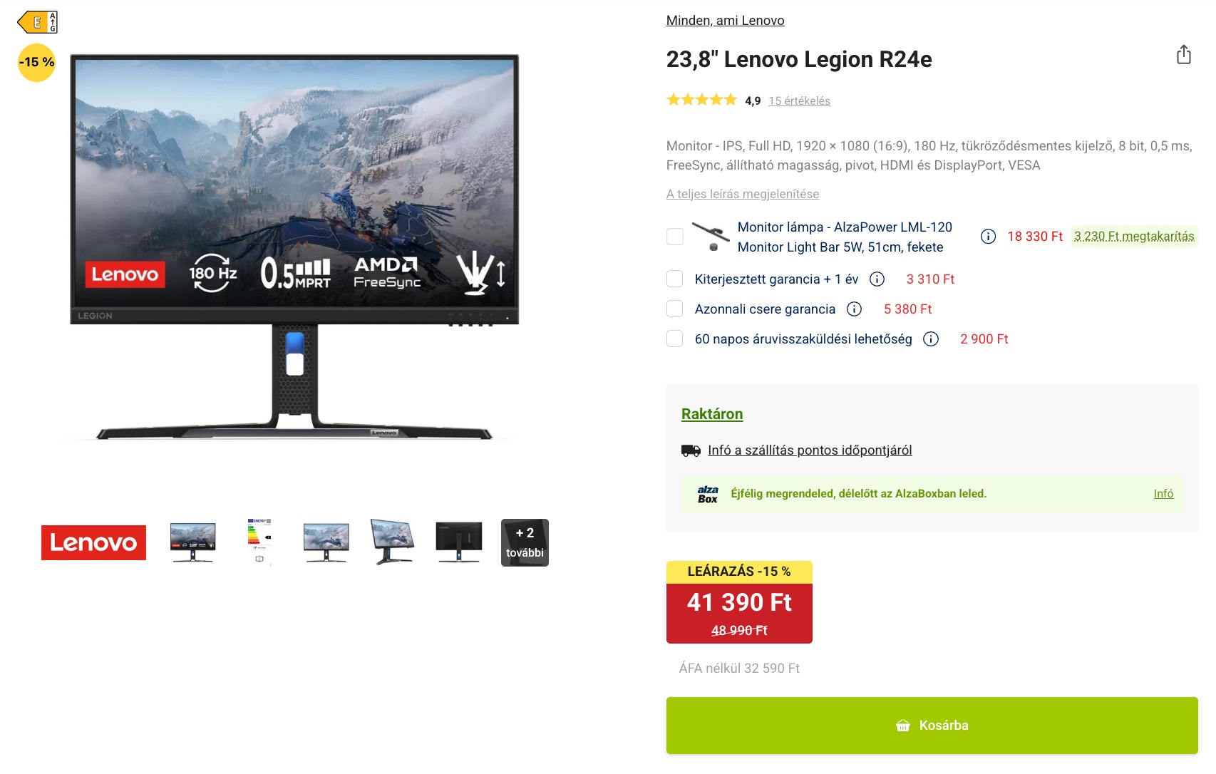Add product with Kosárba button
Image resolution: width=1216 pixels, height=774 pixels.
pos(932,726)
